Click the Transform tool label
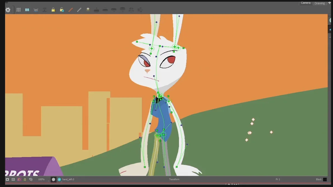 (174, 179)
